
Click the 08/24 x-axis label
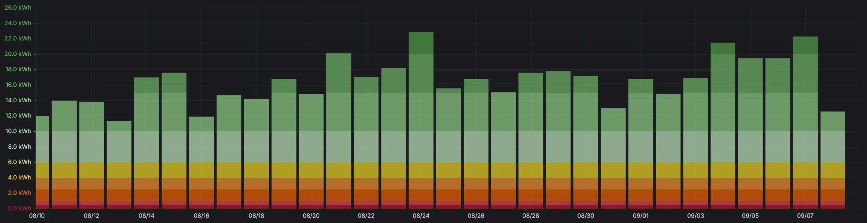[x=421, y=216]
